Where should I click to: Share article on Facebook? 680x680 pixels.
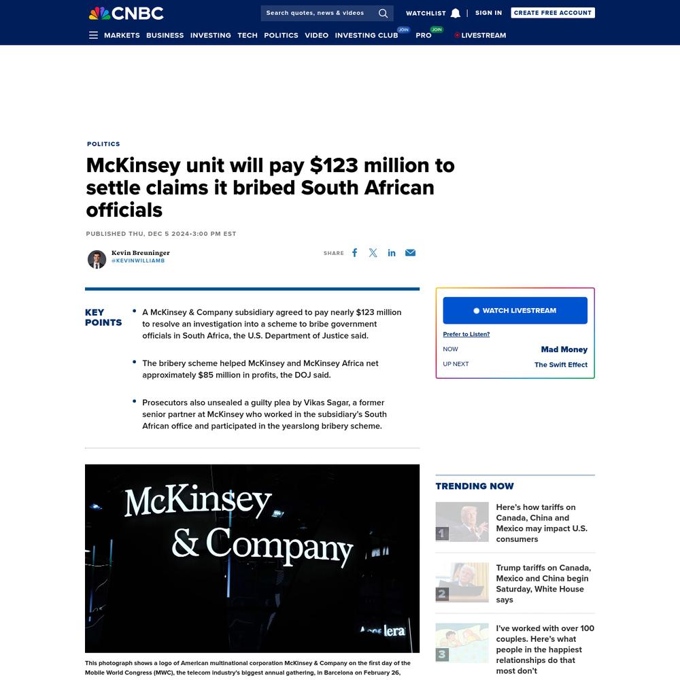pos(355,253)
